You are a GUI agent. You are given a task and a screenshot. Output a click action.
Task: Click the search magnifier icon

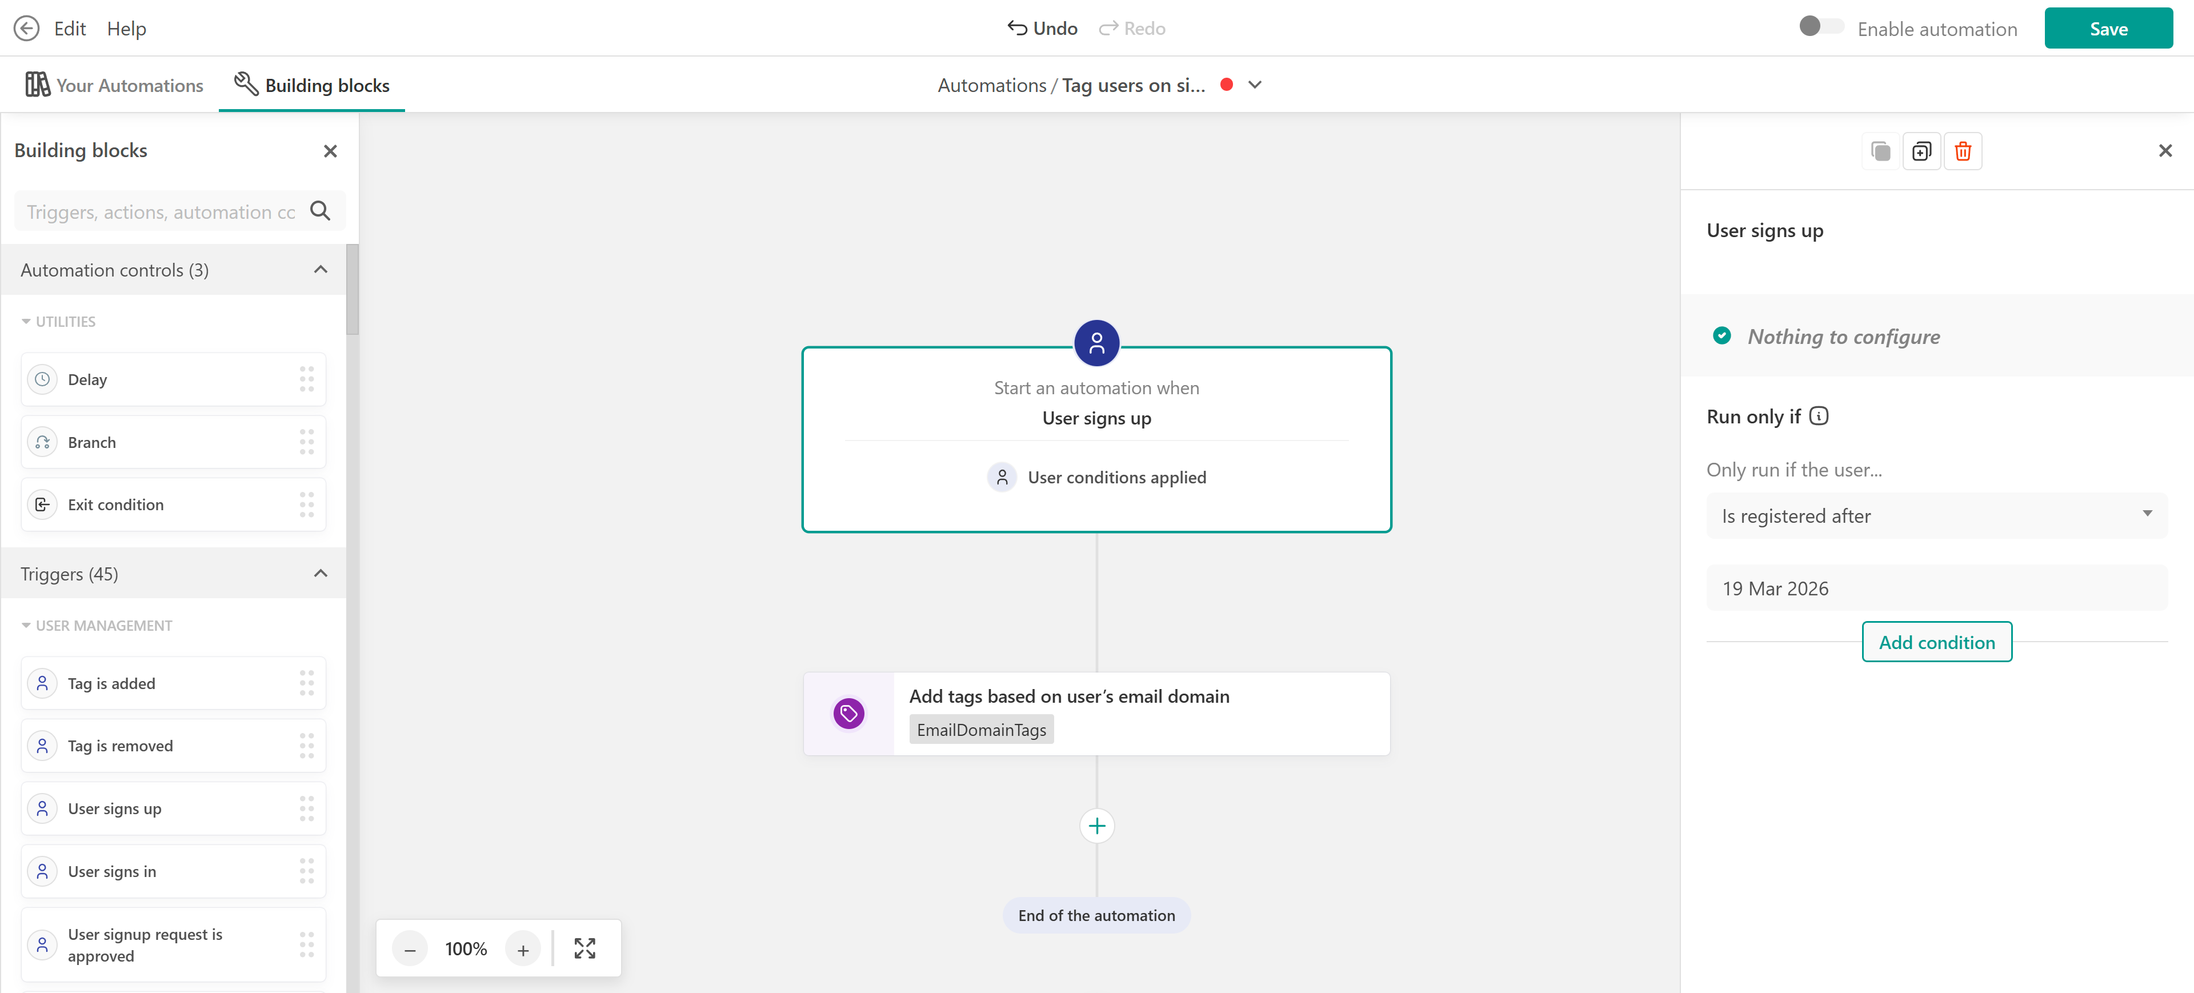tap(320, 210)
